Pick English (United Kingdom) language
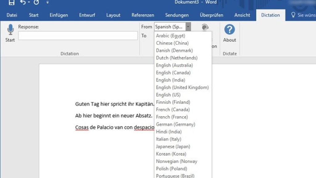This screenshot has height=178, width=316. click(183, 87)
